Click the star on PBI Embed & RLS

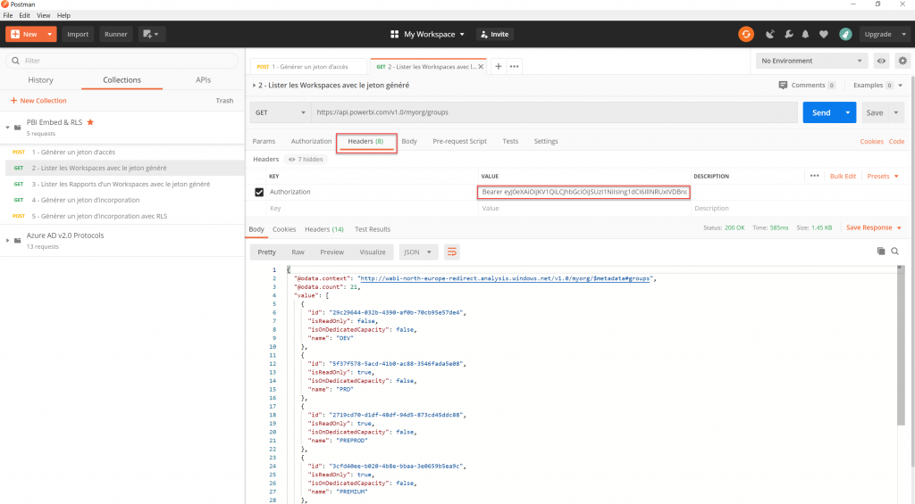(x=90, y=122)
